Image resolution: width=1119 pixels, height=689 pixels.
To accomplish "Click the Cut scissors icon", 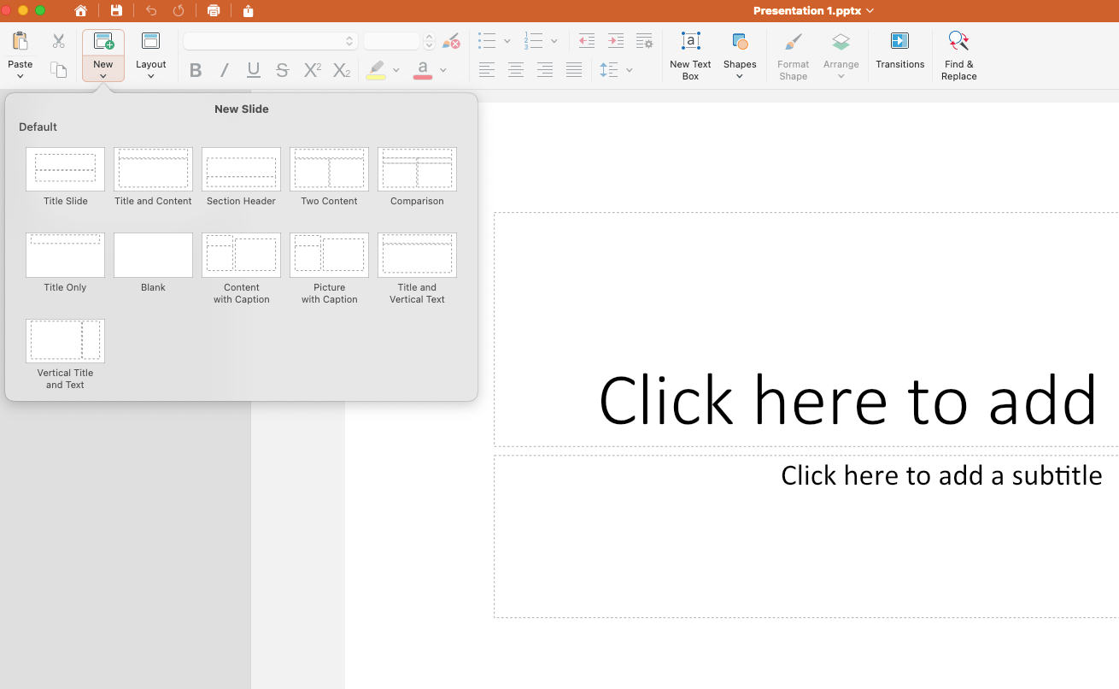I will pos(58,41).
